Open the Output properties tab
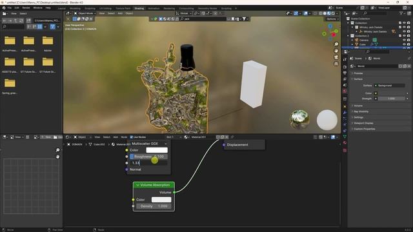 345,73
